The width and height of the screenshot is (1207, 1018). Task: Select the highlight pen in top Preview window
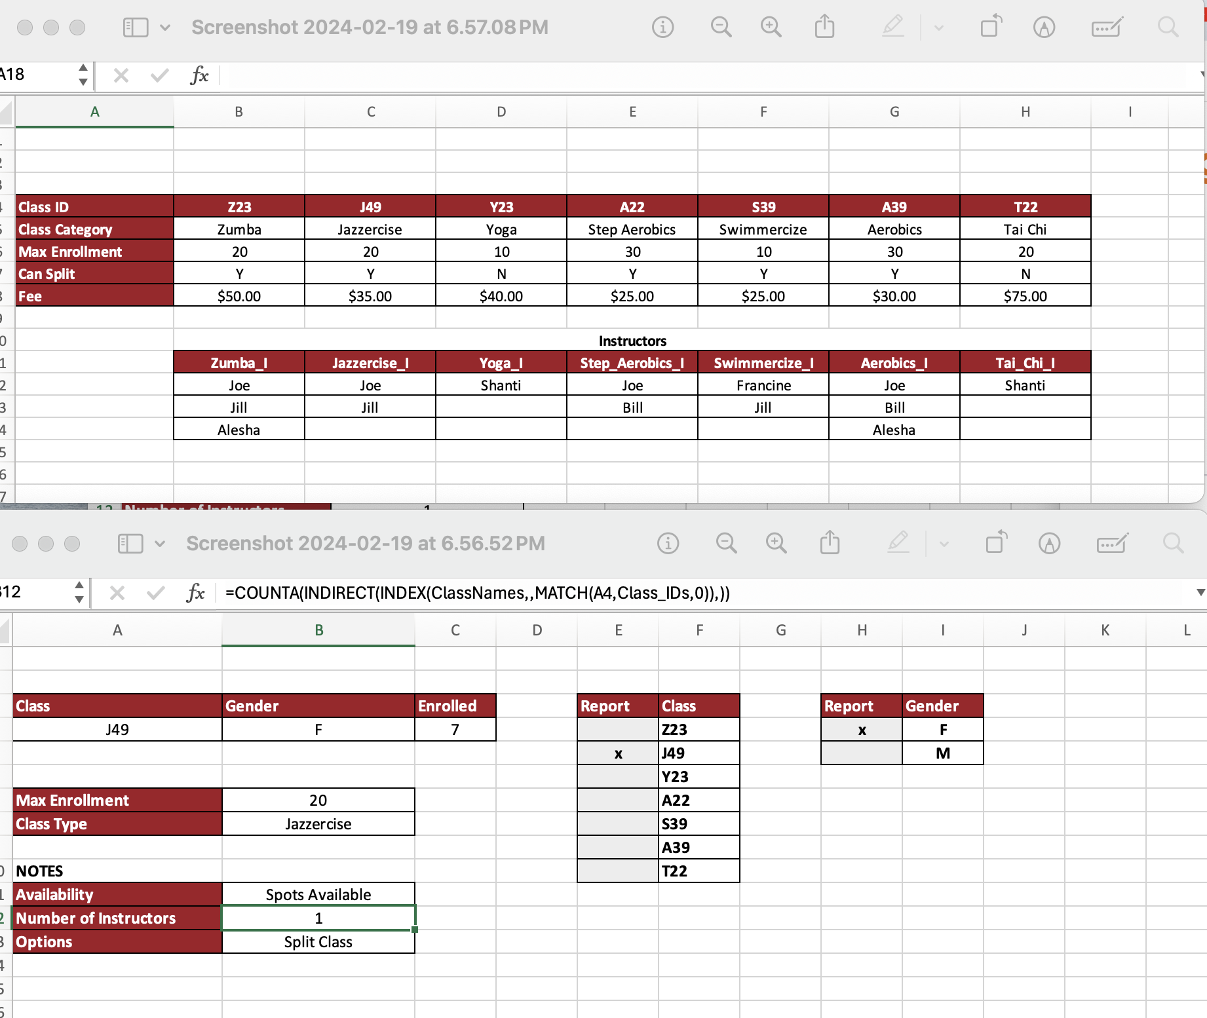click(x=893, y=27)
